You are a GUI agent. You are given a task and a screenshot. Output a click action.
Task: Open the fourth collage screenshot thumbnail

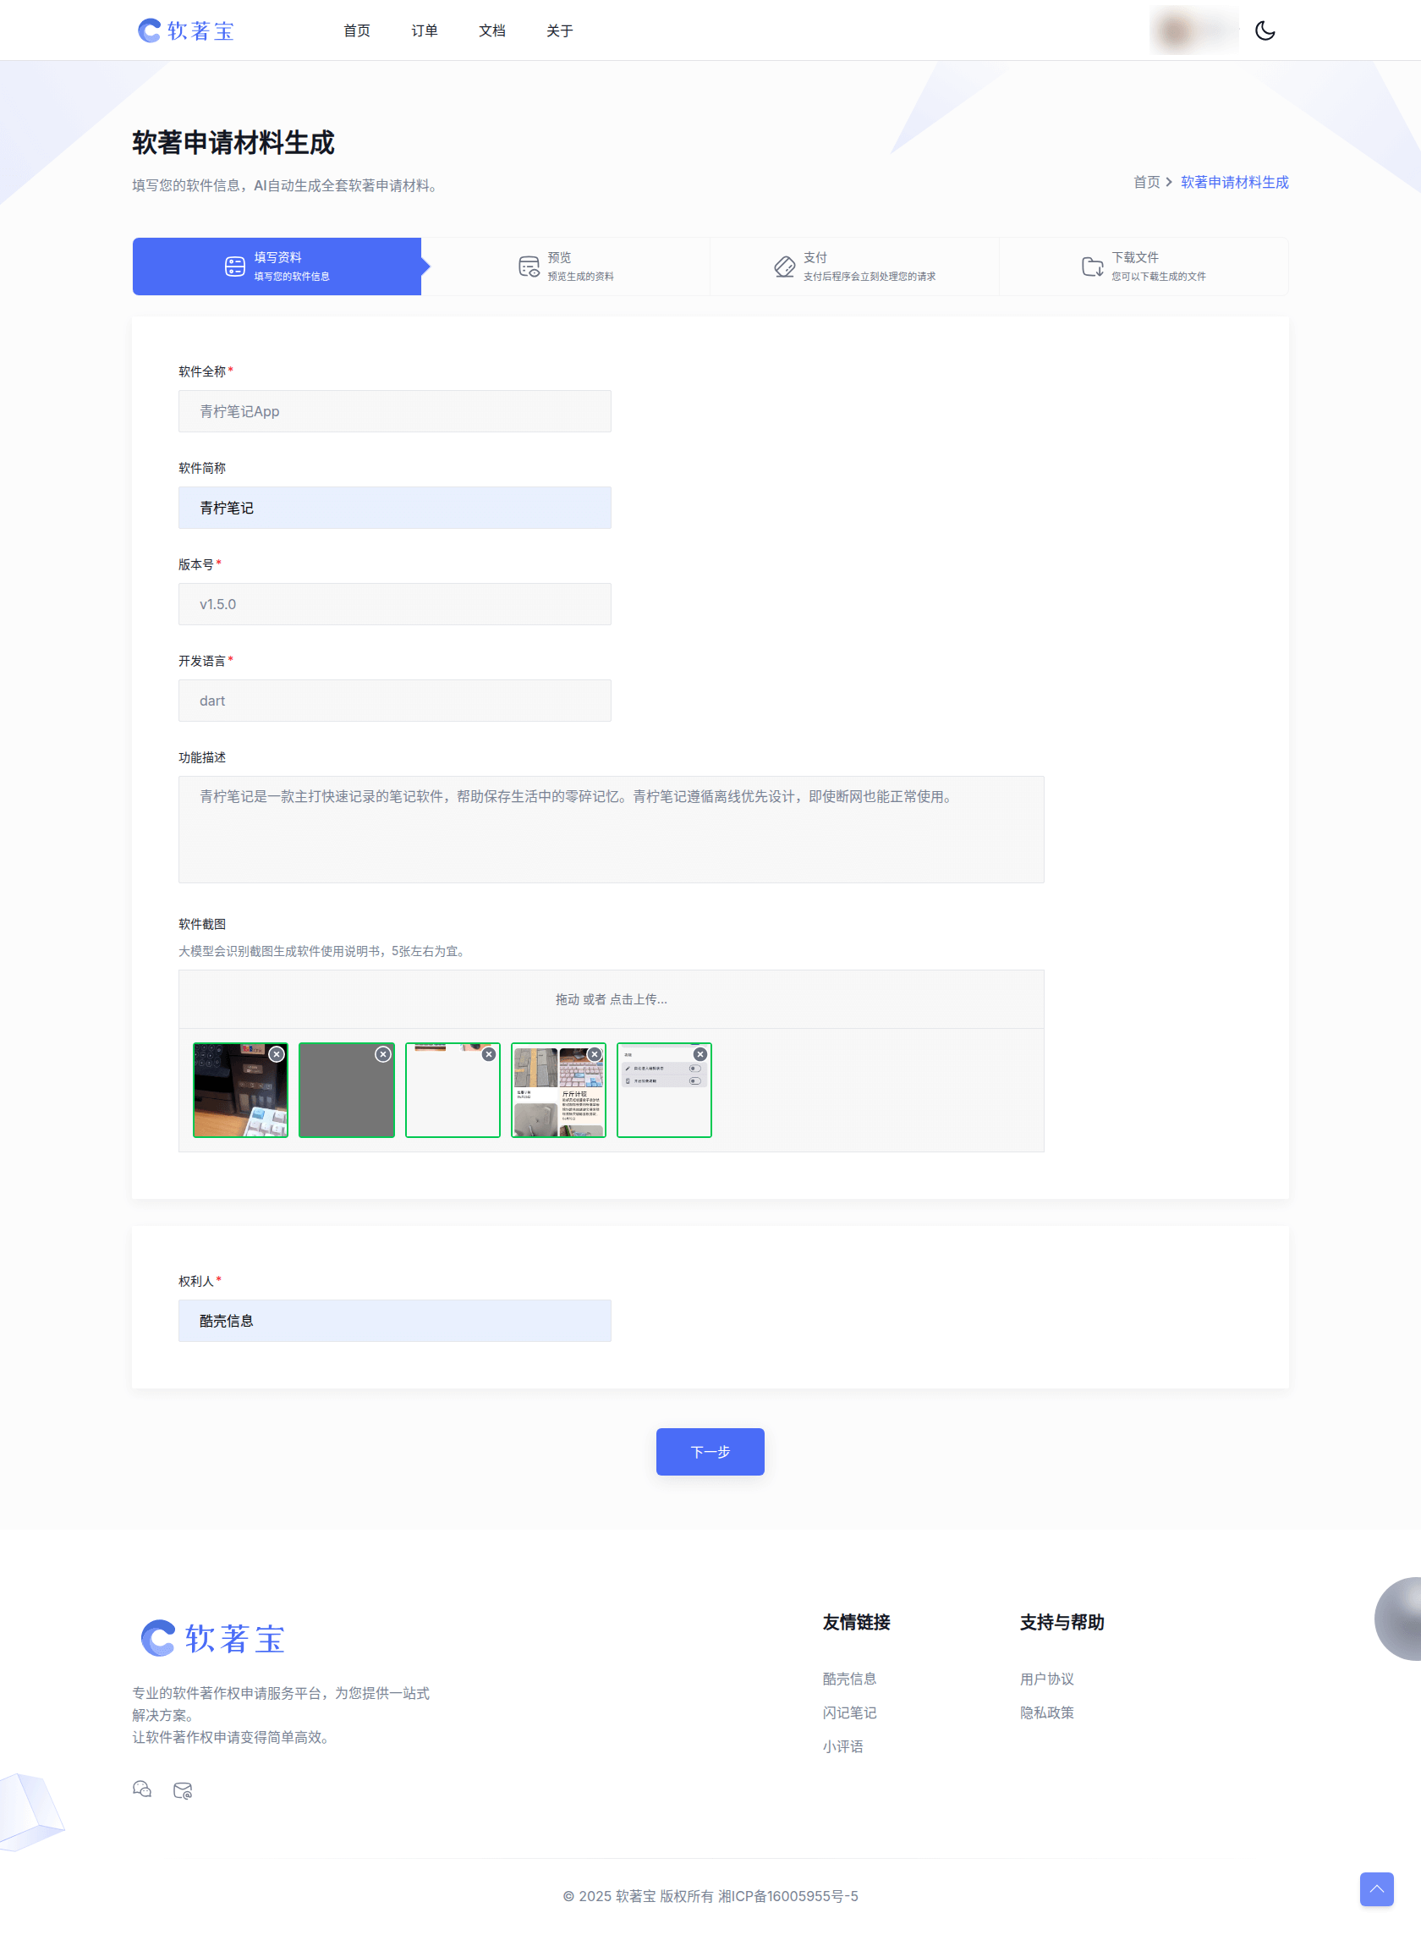coord(558,1090)
